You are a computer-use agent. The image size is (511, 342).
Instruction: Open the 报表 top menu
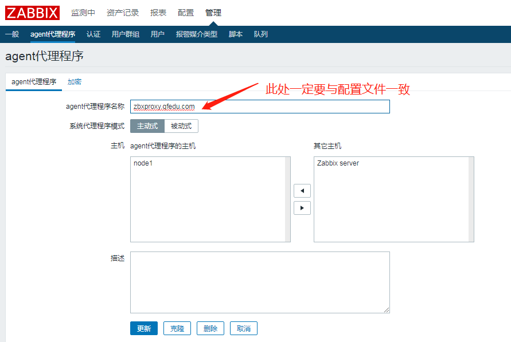158,13
